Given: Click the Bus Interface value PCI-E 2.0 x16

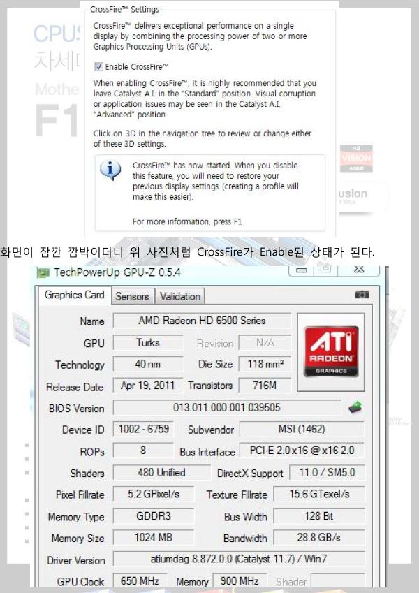Looking at the screenshot, I should pyautogui.click(x=302, y=451).
